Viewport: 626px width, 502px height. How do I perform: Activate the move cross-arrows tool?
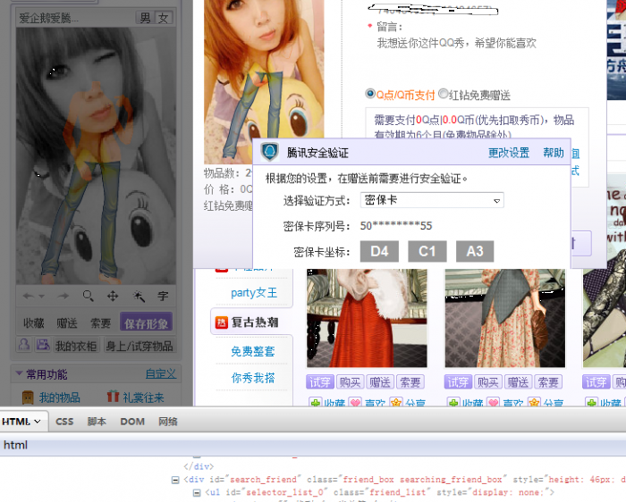pyautogui.click(x=113, y=296)
